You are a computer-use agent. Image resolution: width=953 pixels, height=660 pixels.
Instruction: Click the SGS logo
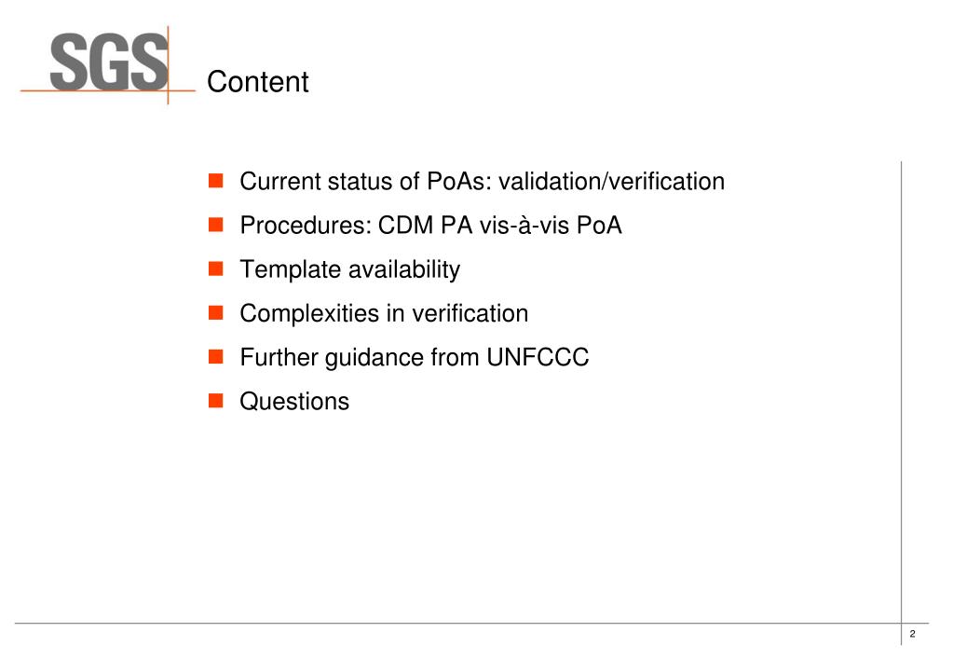[108, 62]
